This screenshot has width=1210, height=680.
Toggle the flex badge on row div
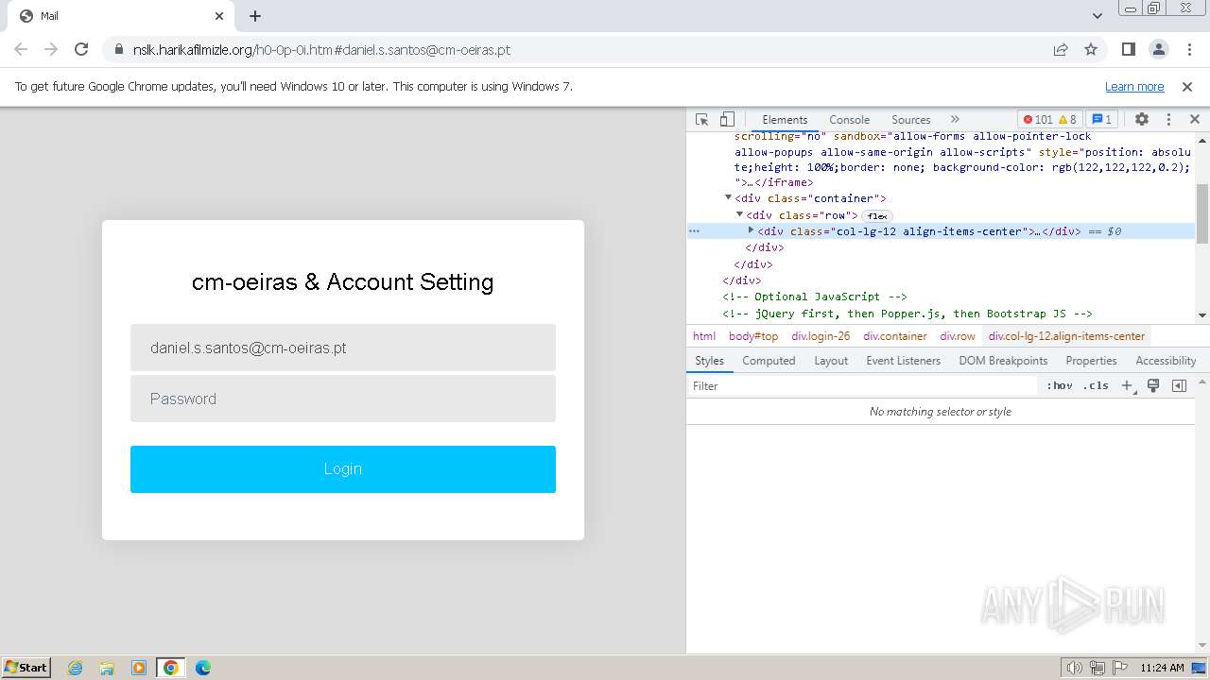[x=876, y=216]
